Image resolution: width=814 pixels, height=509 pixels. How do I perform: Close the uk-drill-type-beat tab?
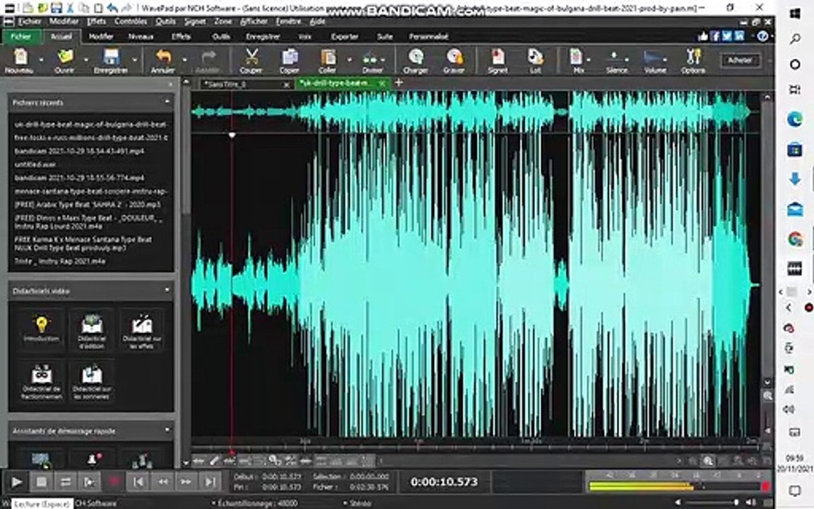[382, 83]
